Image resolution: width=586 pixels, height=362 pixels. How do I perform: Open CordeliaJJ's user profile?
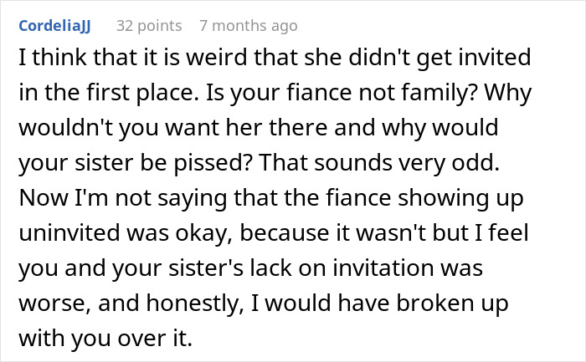(54, 26)
